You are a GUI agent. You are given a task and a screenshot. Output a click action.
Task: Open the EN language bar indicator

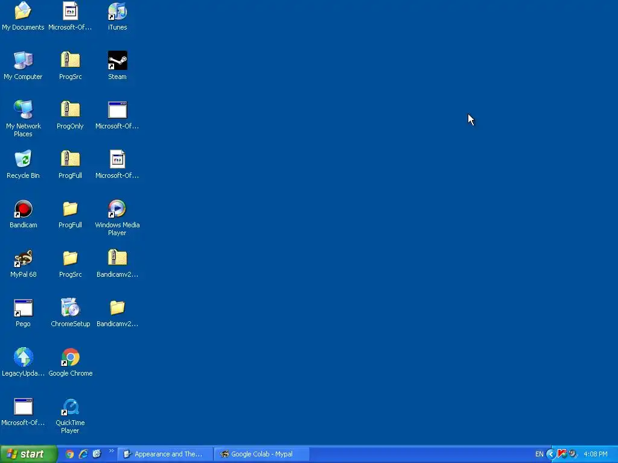[539, 454]
